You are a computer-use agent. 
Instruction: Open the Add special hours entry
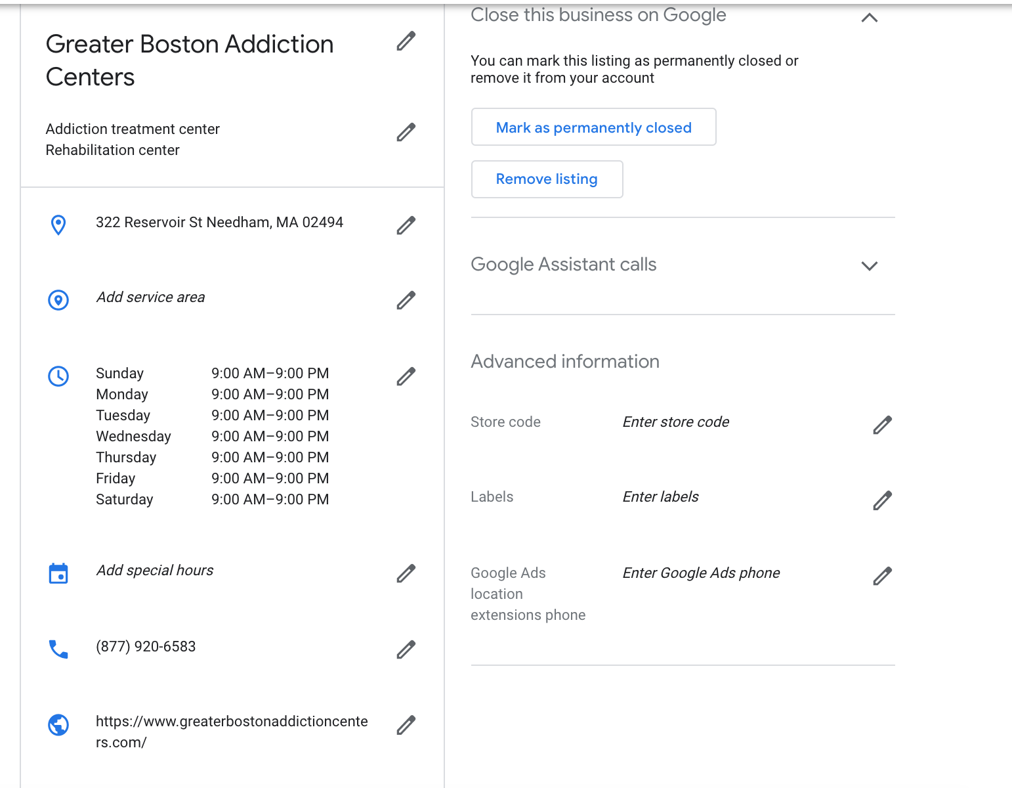[x=155, y=571]
